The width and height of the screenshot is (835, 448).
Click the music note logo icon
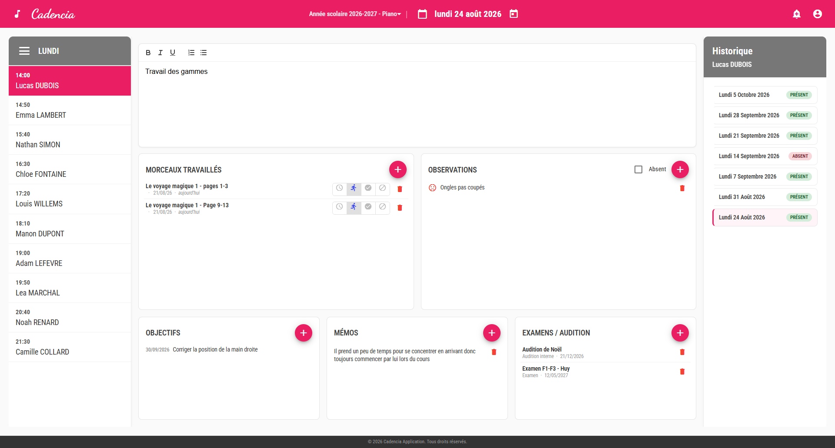pyautogui.click(x=17, y=14)
